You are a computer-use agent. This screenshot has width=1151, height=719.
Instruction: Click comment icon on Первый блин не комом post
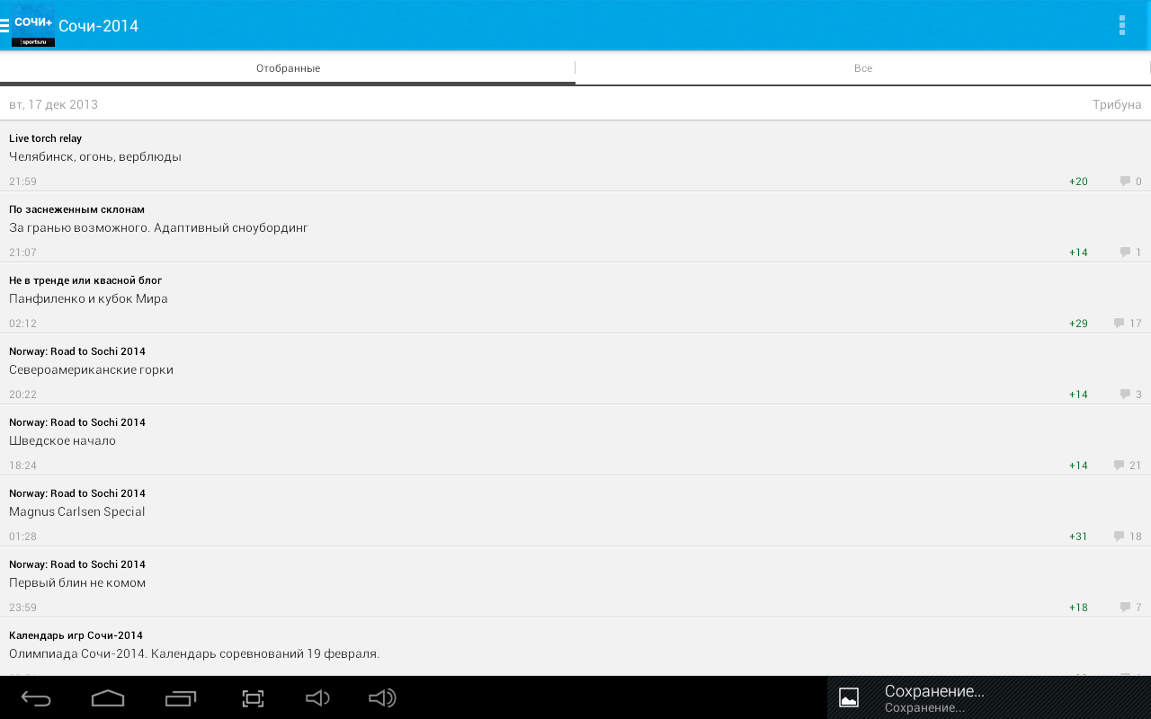1125,607
